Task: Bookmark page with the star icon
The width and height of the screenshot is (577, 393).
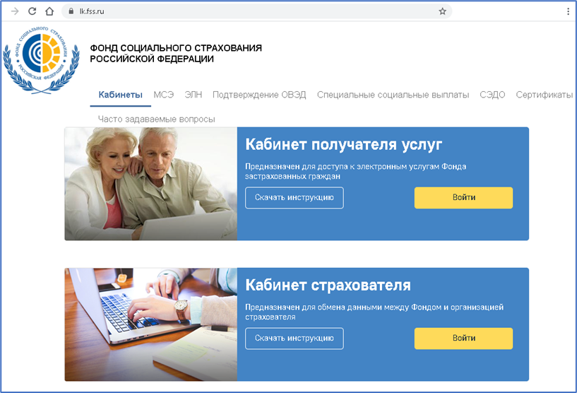Action: 442,11
